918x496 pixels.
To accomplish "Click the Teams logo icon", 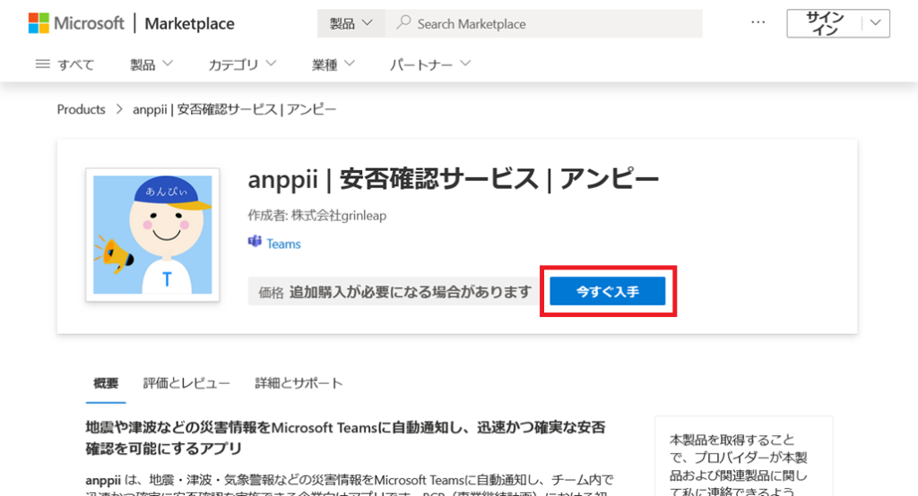I will pos(255,242).
